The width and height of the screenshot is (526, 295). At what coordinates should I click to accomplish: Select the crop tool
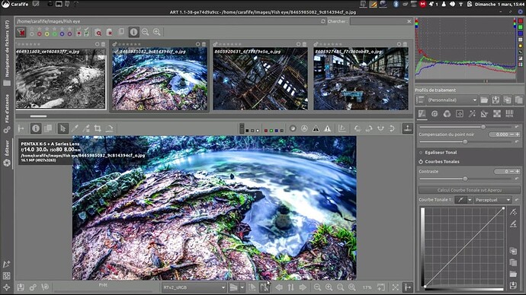point(98,128)
